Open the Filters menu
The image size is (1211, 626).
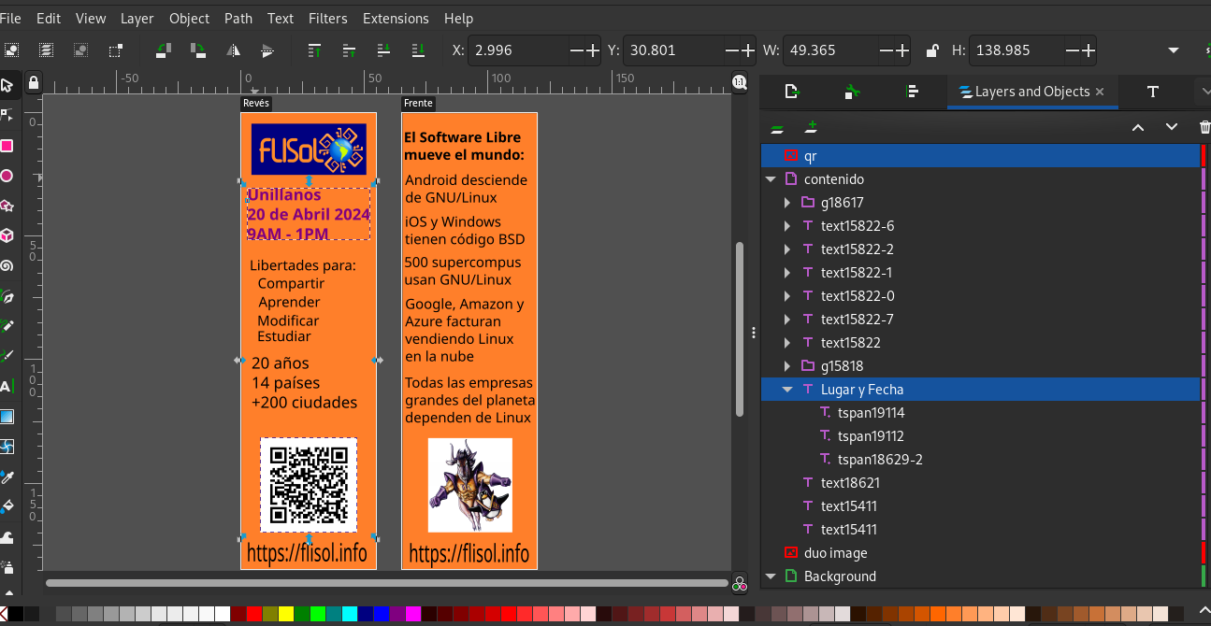click(327, 19)
